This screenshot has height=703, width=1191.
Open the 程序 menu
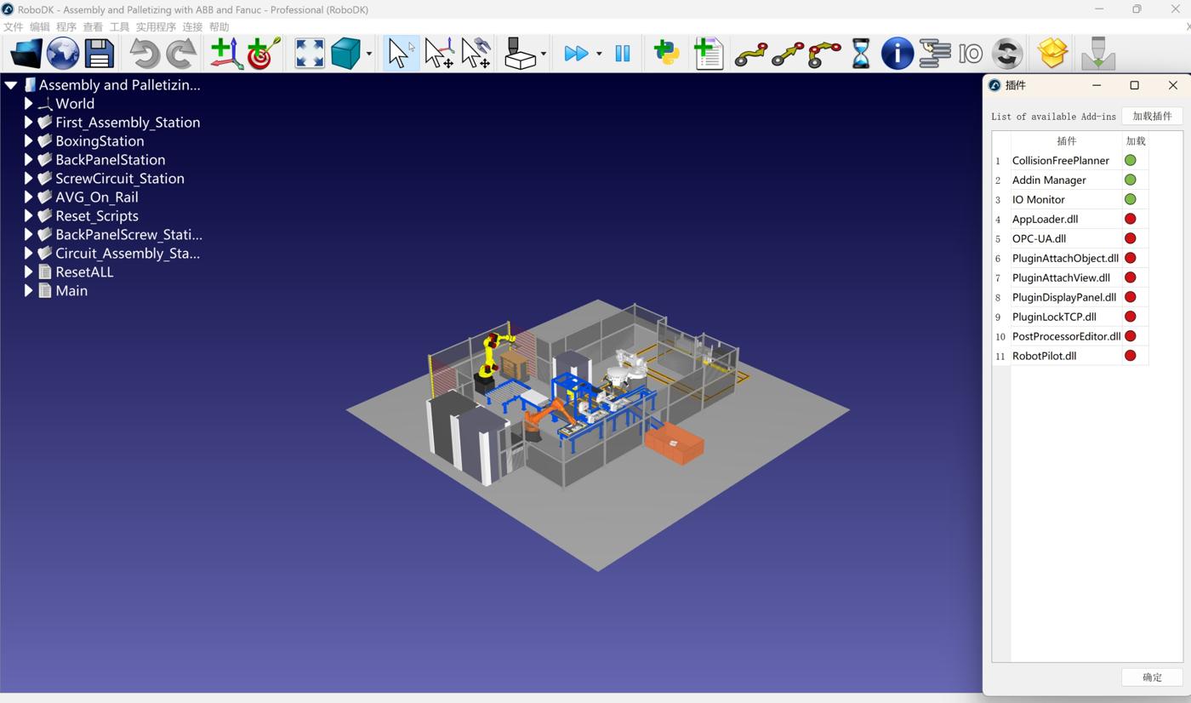click(66, 27)
